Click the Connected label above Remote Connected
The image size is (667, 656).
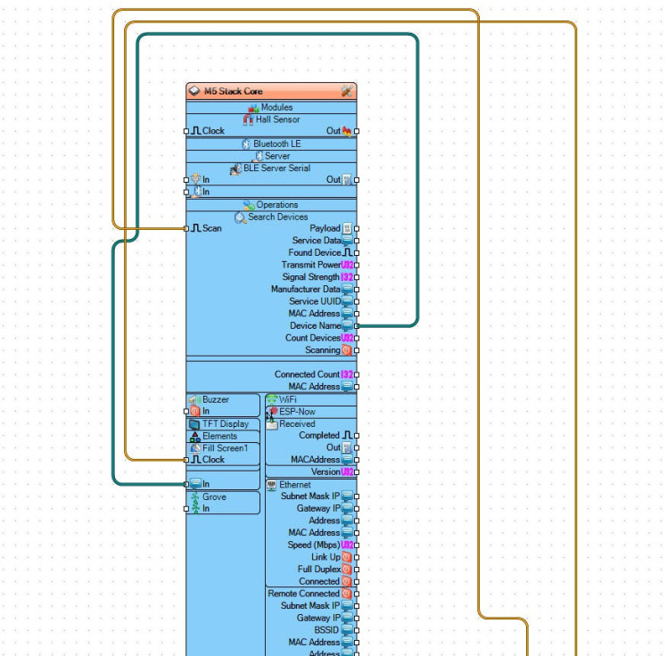tap(319, 582)
